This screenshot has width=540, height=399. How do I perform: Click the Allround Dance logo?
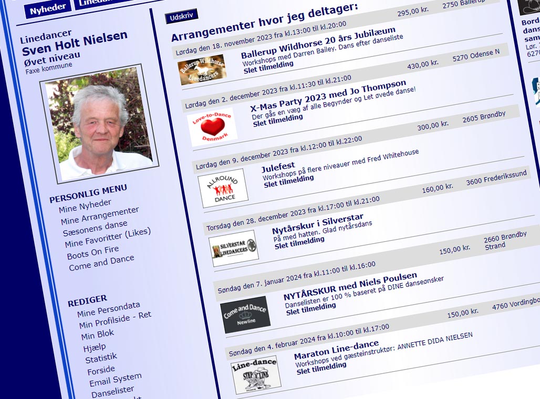tap(223, 188)
